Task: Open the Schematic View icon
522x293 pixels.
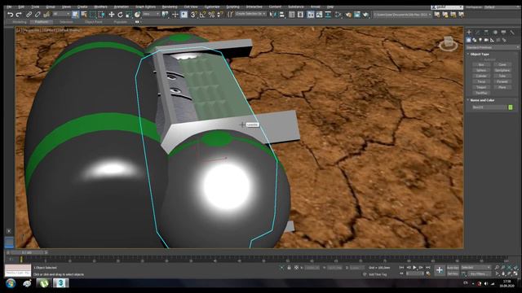Action: (328, 15)
